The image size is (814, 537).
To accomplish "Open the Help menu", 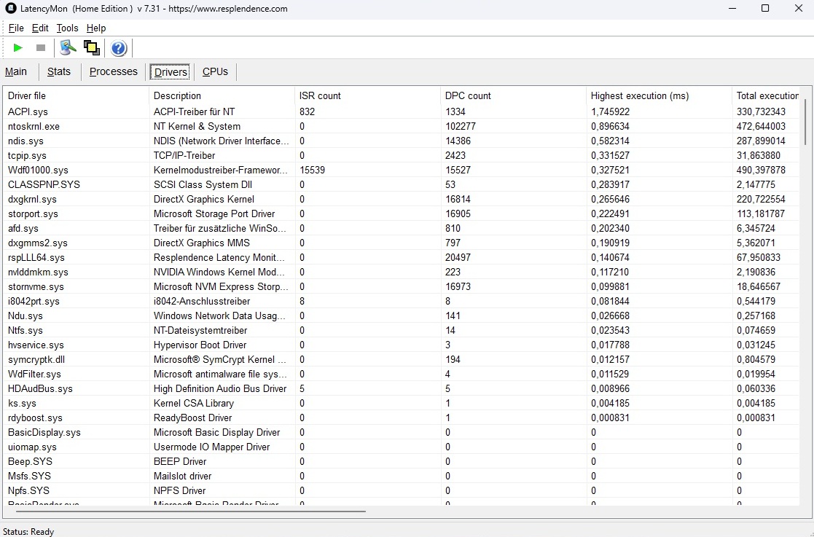I will tap(96, 28).
